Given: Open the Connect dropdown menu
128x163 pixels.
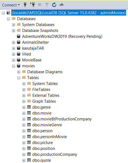Looking at the screenshot, I should point(11,5).
